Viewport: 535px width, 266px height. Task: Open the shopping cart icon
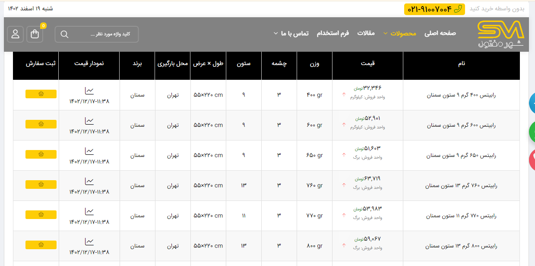[x=35, y=34]
